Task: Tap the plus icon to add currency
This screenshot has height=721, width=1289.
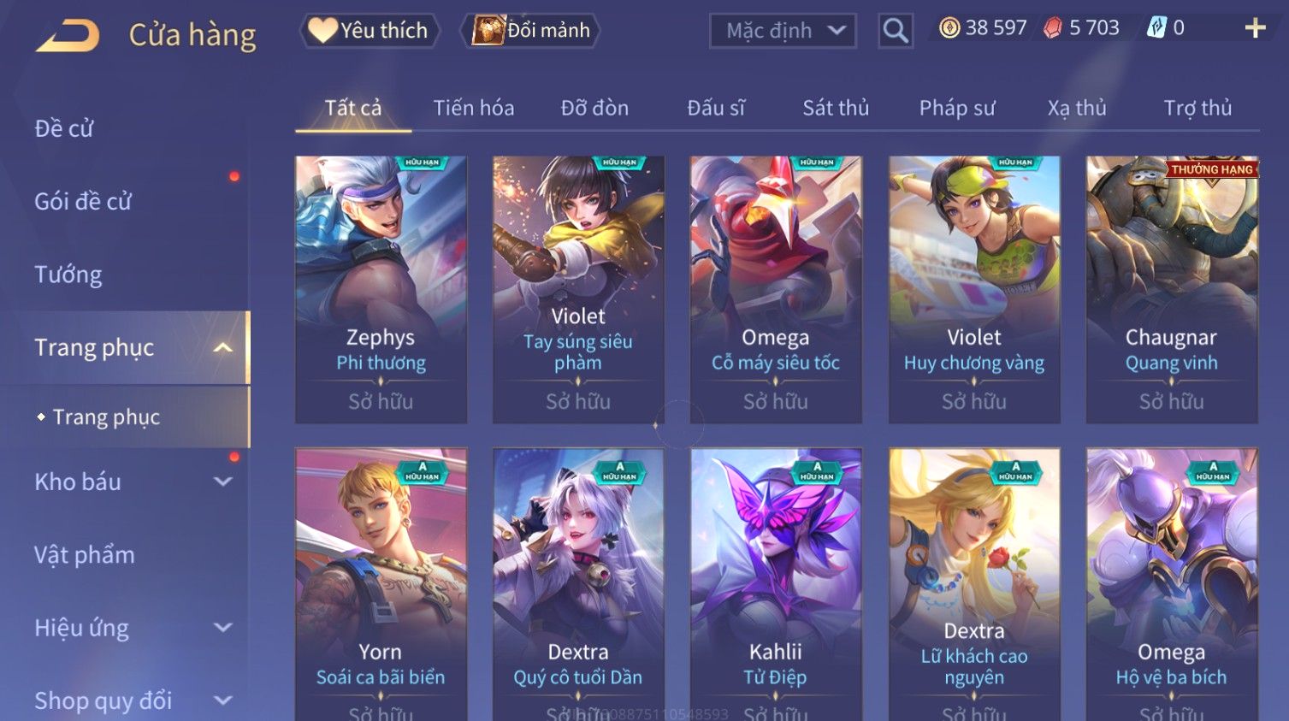Action: pyautogui.click(x=1255, y=28)
